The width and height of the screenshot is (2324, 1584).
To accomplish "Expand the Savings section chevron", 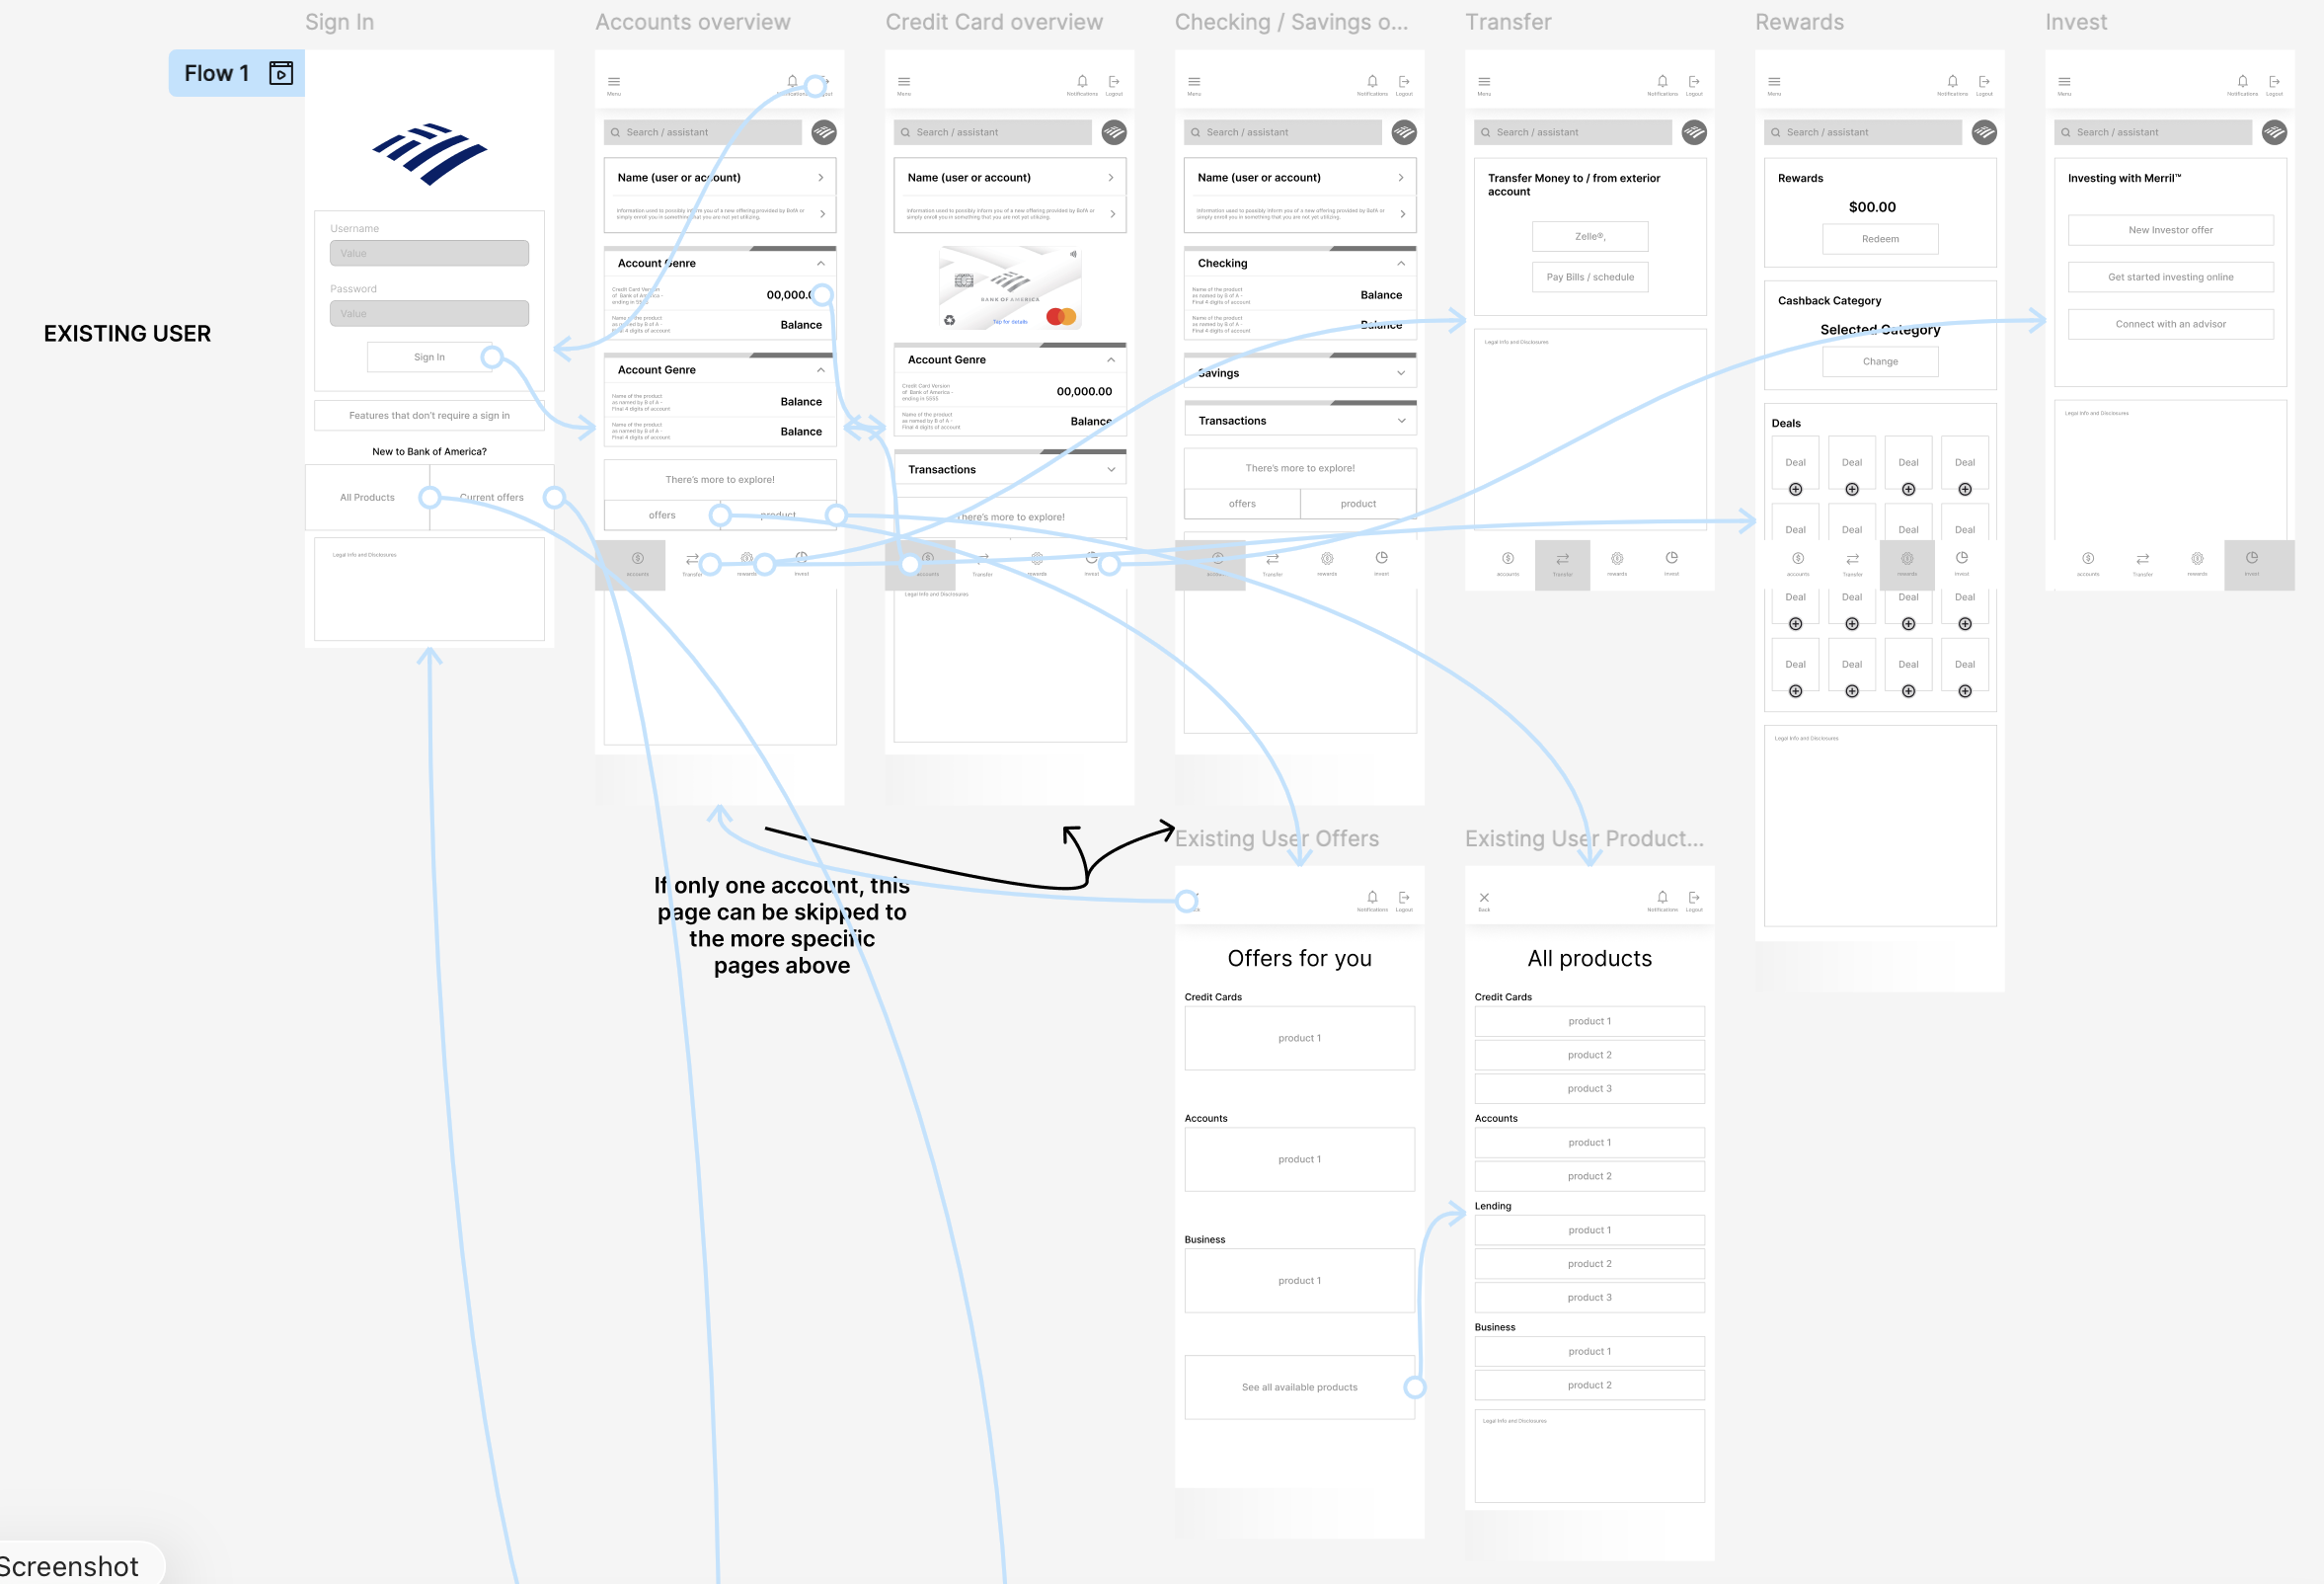I will tap(1401, 373).
